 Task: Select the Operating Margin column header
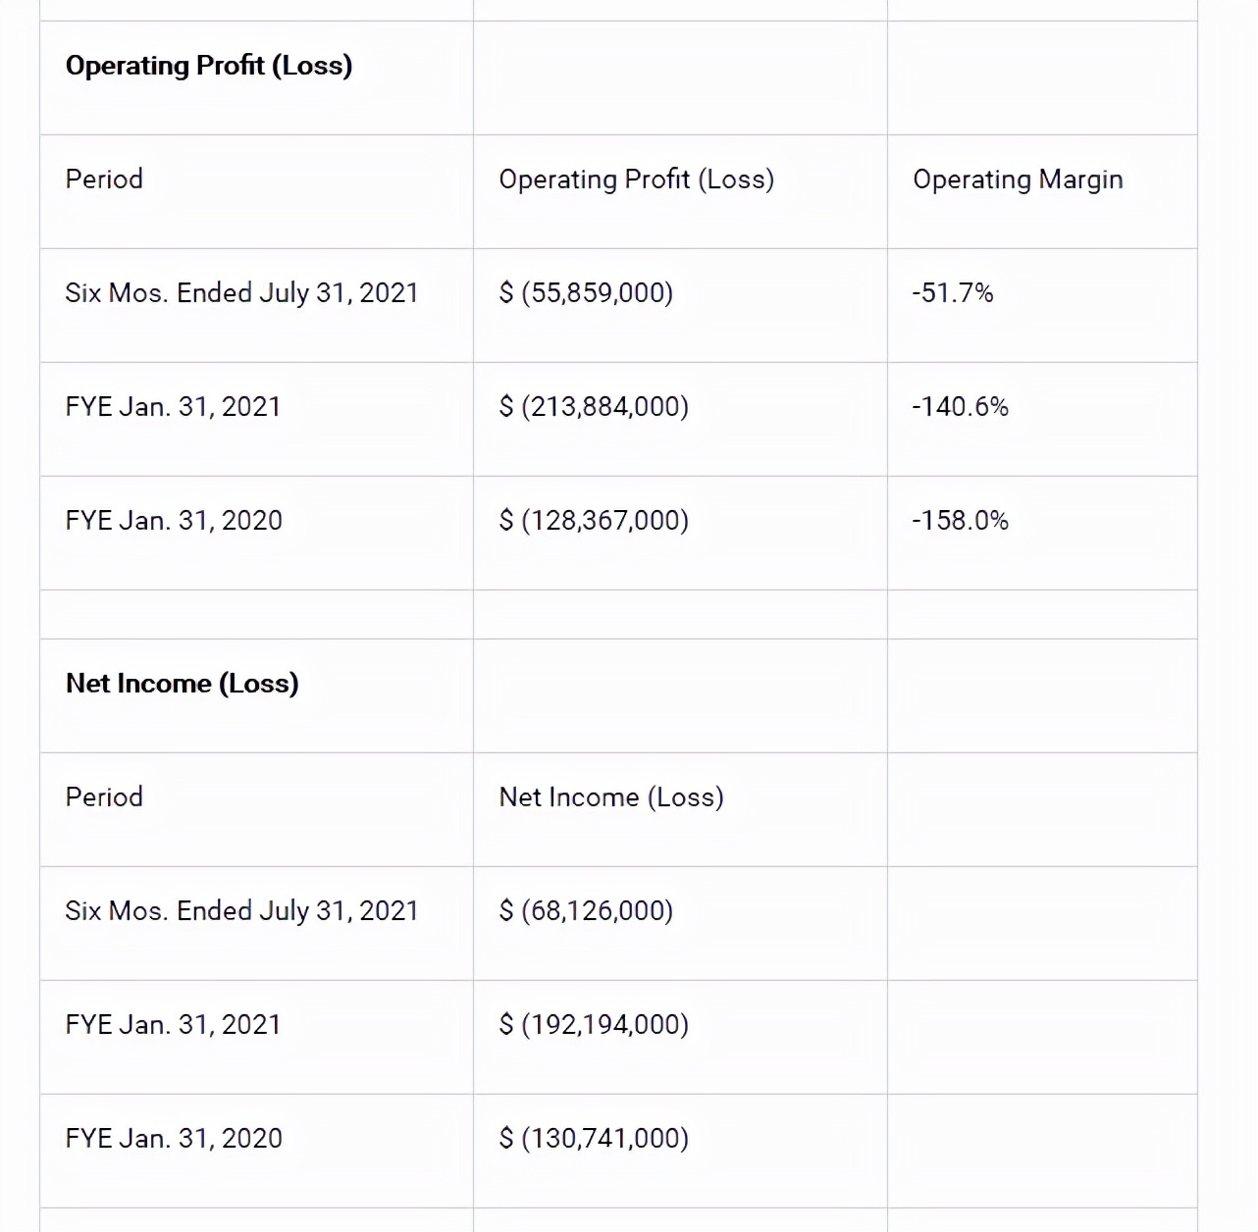(x=1018, y=180)
